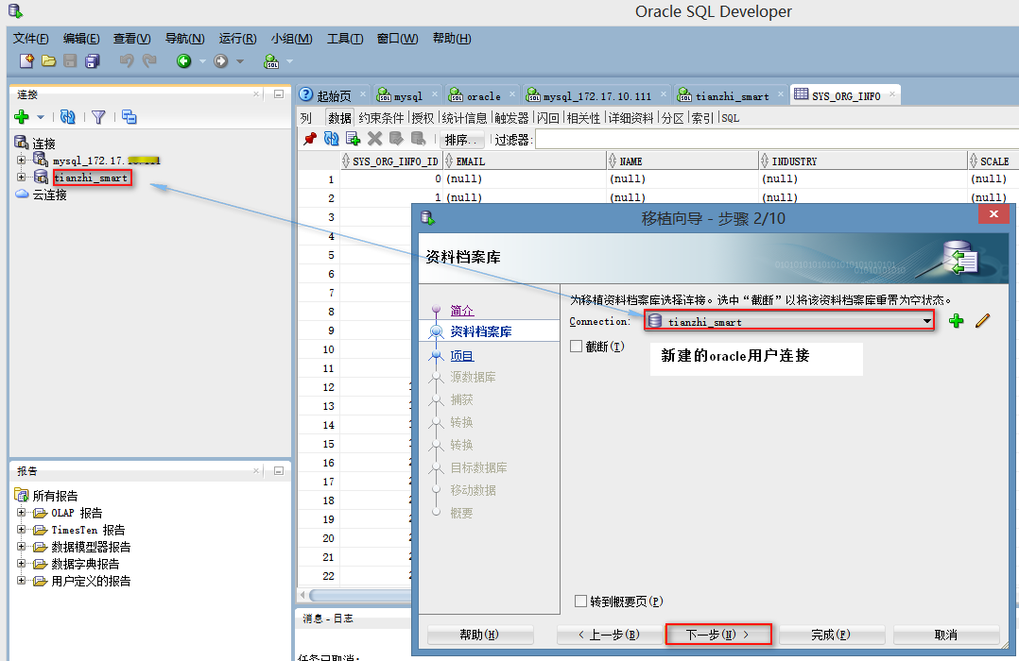This screenshot has height=661, width=1019.
Task: Pin the SYS_ORG_INFO data grid view
Action: click(310, 139)
